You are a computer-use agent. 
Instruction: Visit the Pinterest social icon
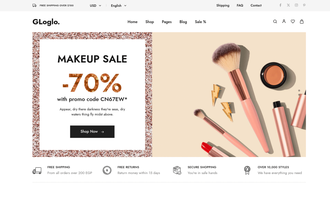[x=304, y=5]
